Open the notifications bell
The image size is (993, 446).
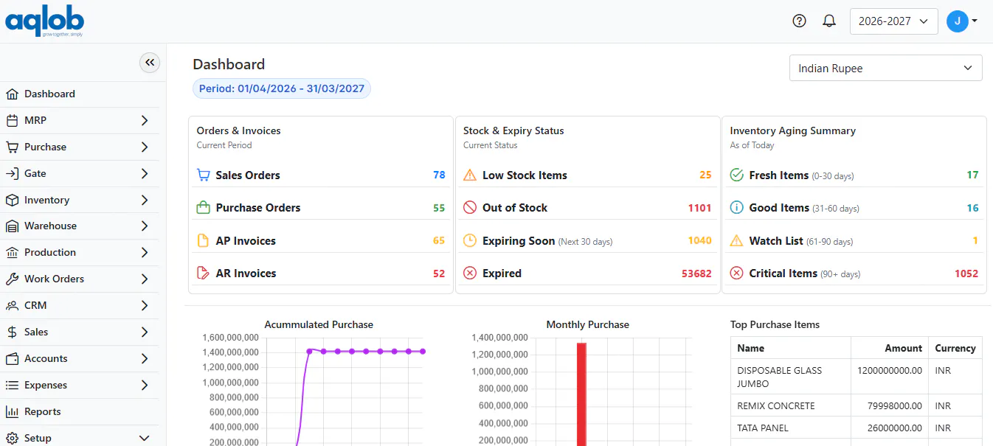829,21
